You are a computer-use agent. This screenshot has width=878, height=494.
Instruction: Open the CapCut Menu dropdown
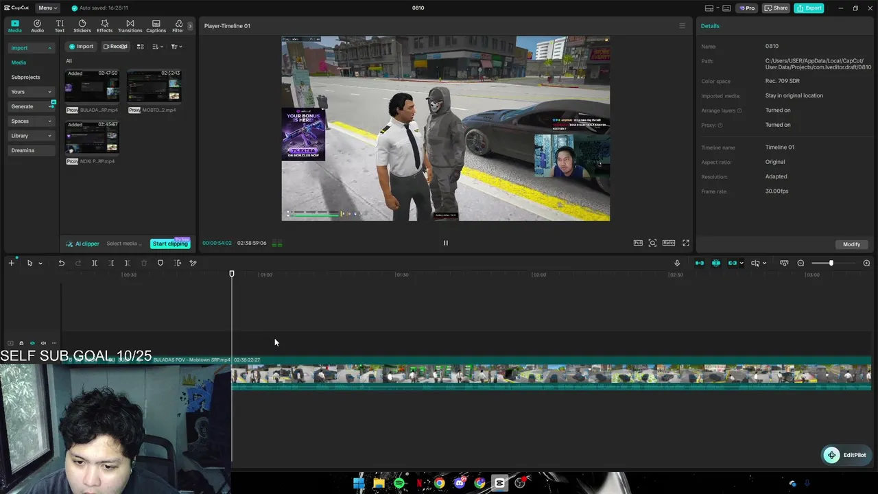pyautogui.click(x=47, y=8)
